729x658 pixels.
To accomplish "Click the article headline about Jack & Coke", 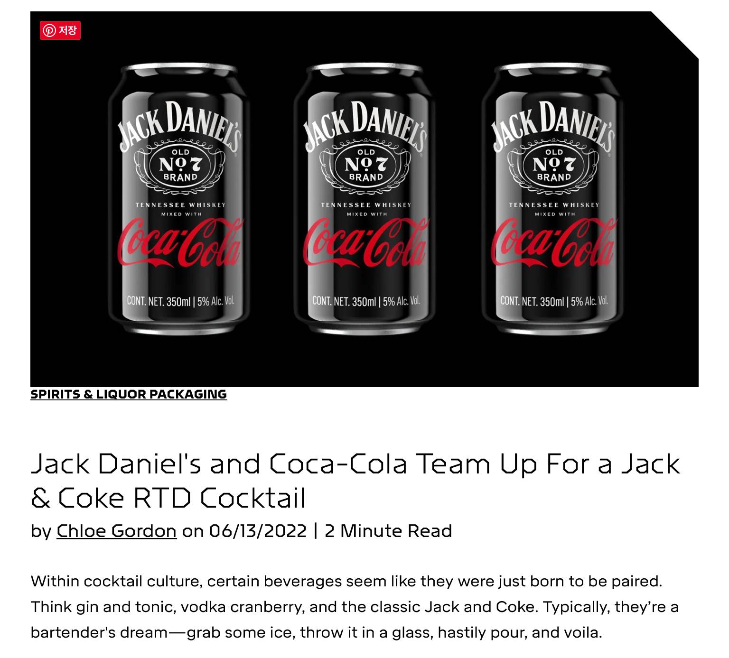I will 355,480.
